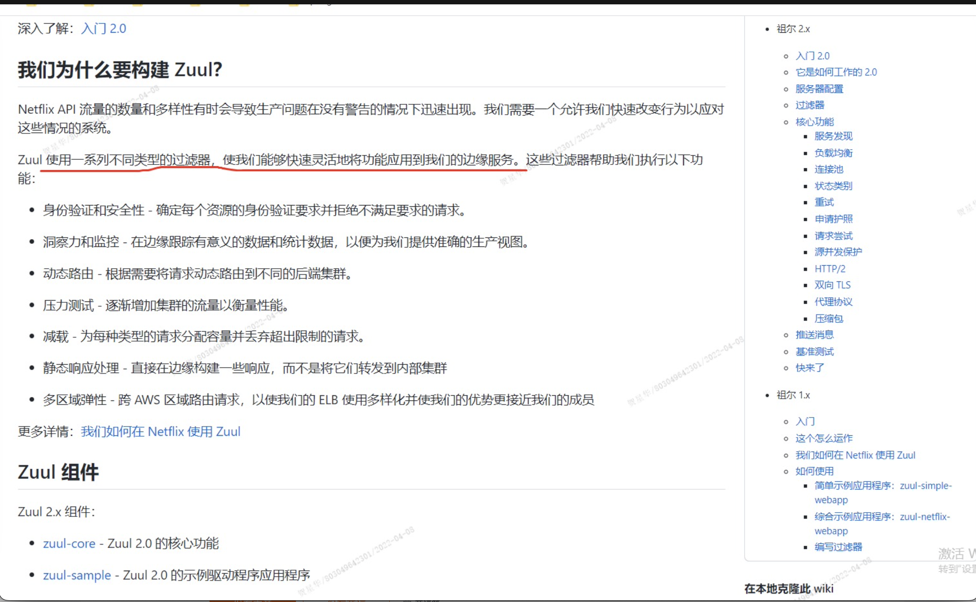Click the sidebar text 祖尔 1.x
Screen dimensions: 976x602
pos(793,395)
